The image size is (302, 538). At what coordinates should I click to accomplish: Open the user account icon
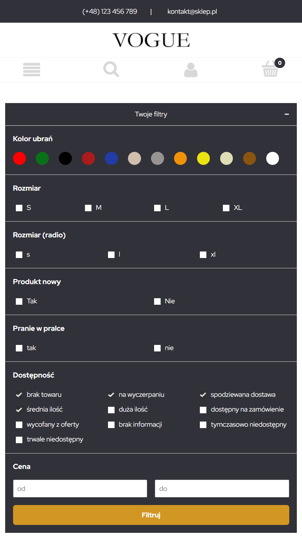click(191, 70)
